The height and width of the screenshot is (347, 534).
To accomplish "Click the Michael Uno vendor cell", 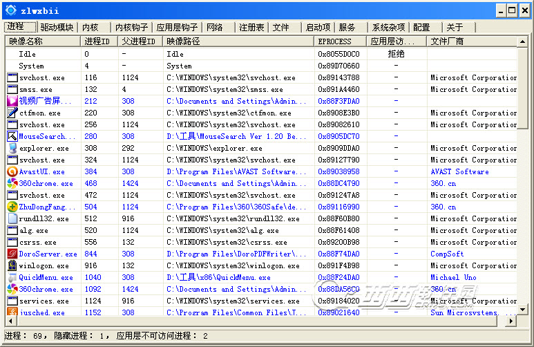I will point(453,277).
